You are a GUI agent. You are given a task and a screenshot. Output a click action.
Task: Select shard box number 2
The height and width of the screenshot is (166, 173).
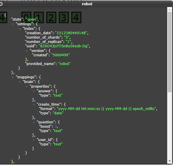pos(51,17)
